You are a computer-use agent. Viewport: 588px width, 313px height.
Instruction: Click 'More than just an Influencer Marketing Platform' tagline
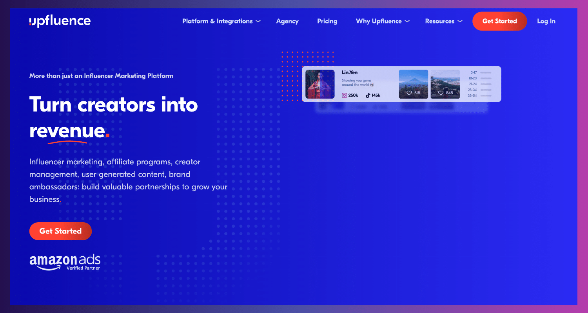click(x=101, y=76)
